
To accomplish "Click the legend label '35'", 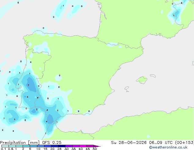I will point(73,149).
